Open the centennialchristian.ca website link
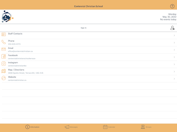This screenshot has width=177, height=132. [17, 80]
